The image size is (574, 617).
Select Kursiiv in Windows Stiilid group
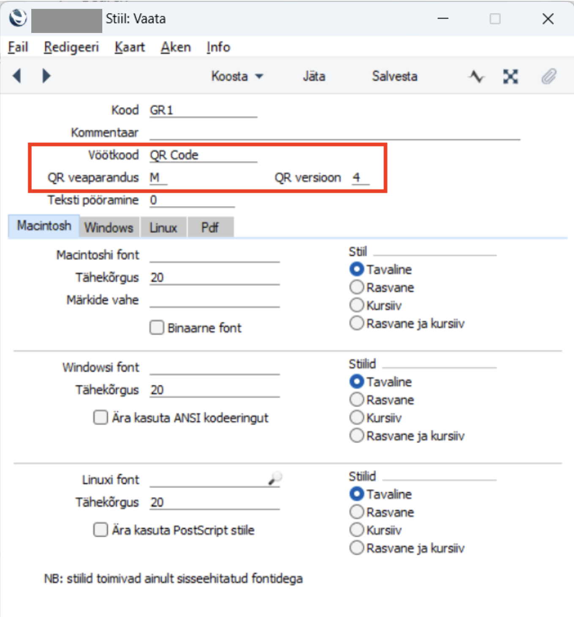[357, 418]
